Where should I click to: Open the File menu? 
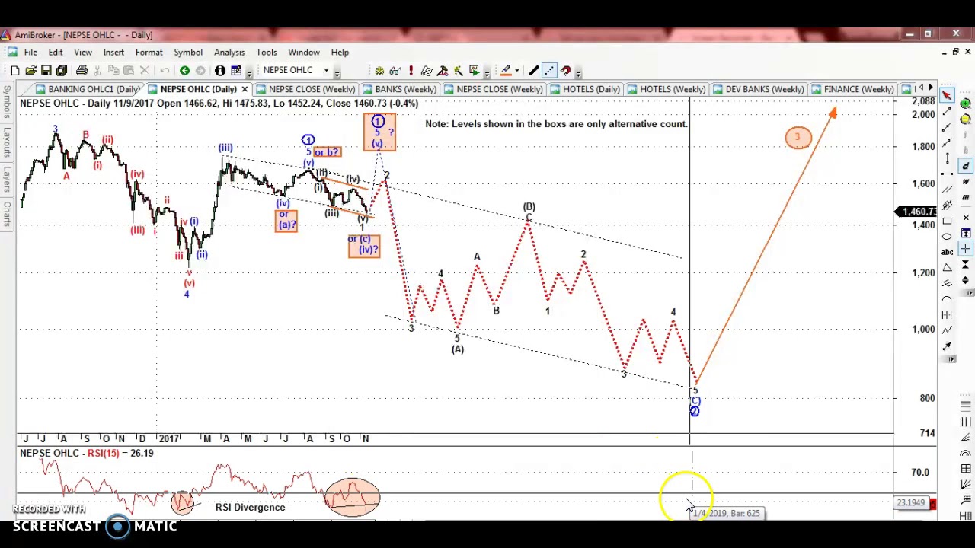point(30,52)
